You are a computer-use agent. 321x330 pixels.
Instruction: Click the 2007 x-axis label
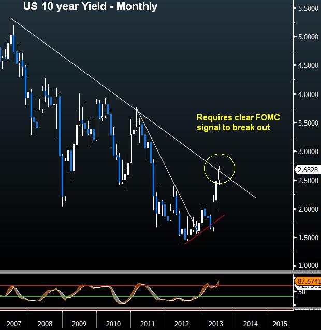pos(14,324)
